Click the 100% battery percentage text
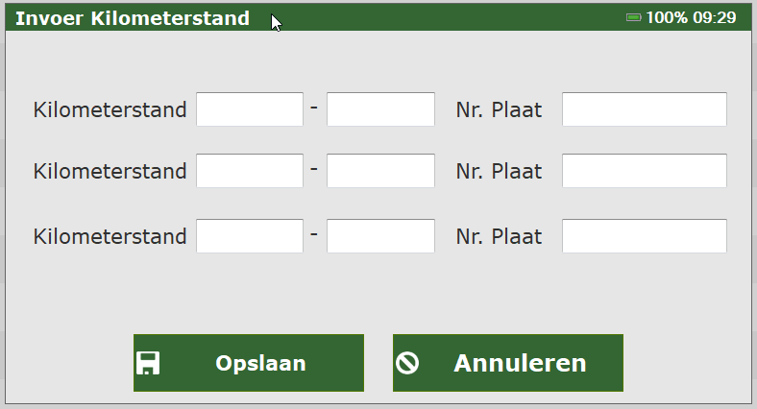This screenshot has width=757, height=409. click(x=667, y=18)
